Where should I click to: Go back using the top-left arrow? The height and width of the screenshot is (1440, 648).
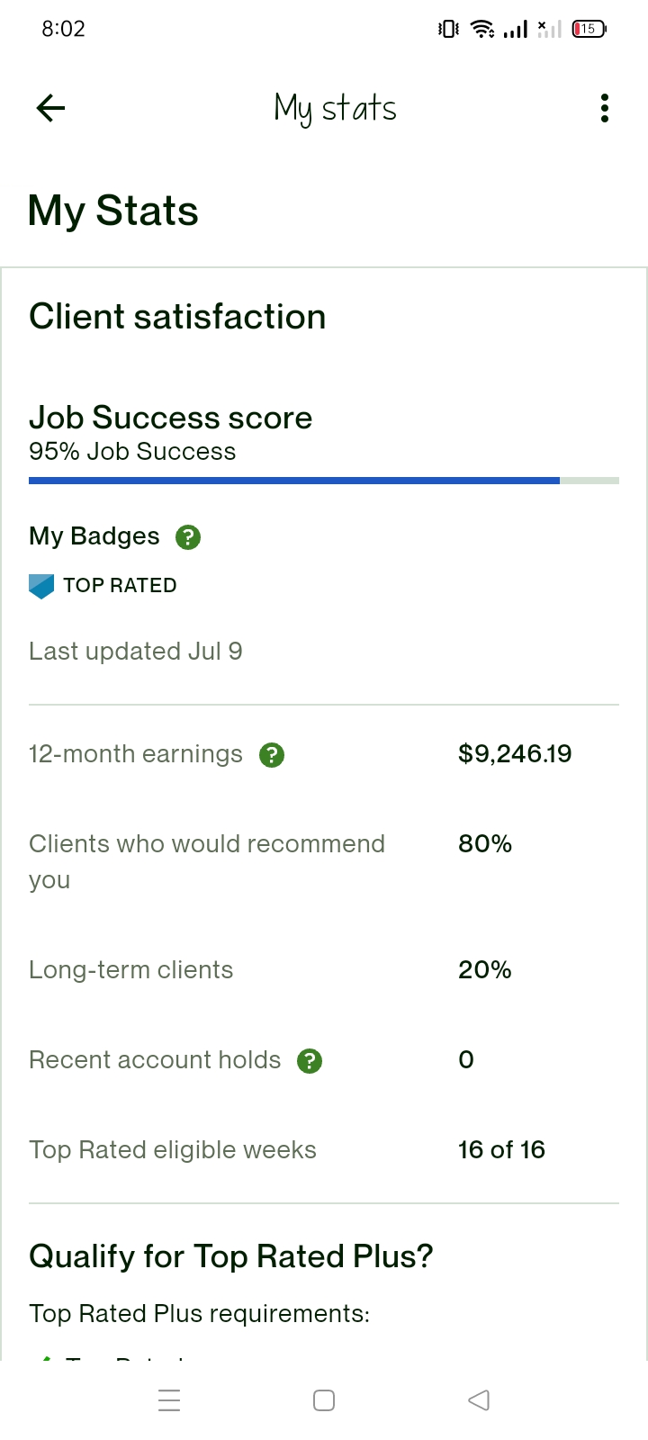click(50, 108)
